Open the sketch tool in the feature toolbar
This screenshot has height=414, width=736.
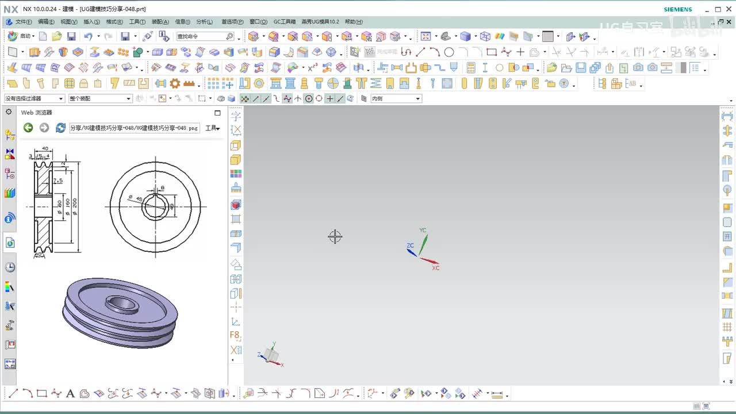13,52
